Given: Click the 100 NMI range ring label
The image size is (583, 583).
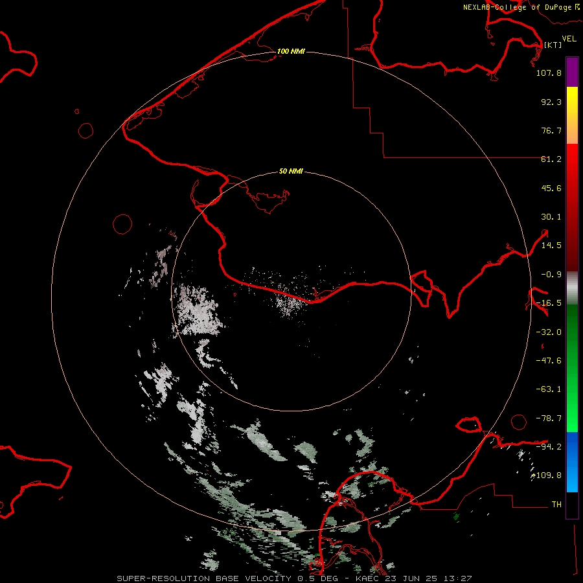Looking at the screenshot, I should tap(291, 51).
